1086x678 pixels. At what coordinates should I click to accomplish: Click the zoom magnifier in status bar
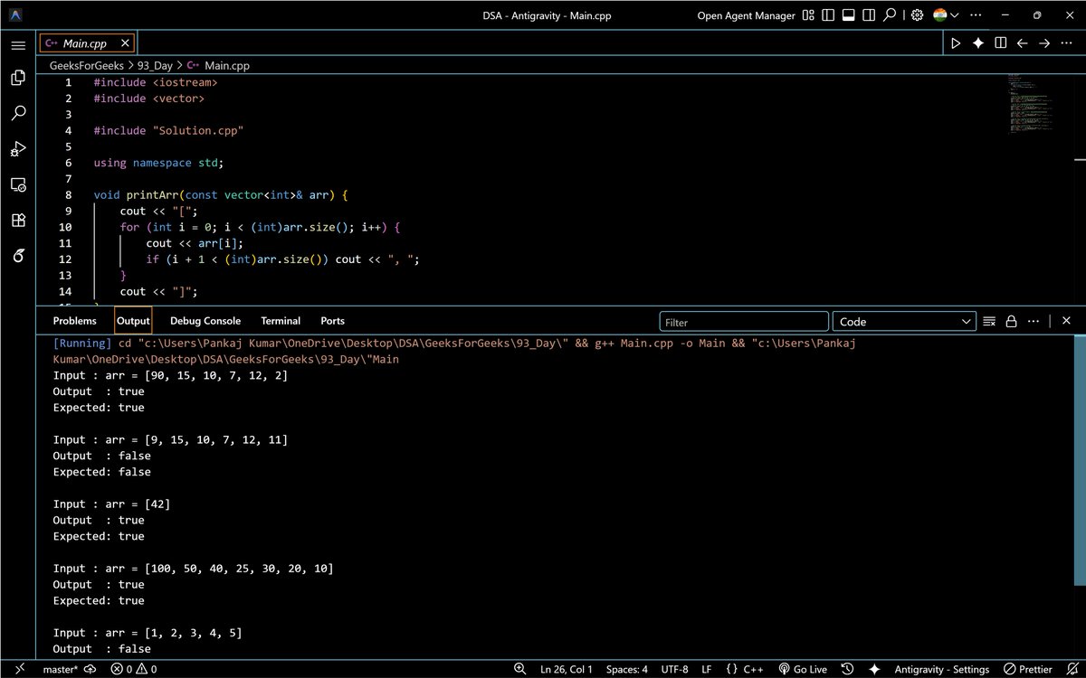[520, 669]
